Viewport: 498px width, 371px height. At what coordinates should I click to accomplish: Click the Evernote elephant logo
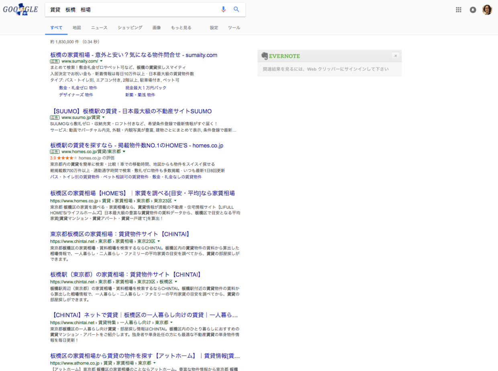point(265,56)
